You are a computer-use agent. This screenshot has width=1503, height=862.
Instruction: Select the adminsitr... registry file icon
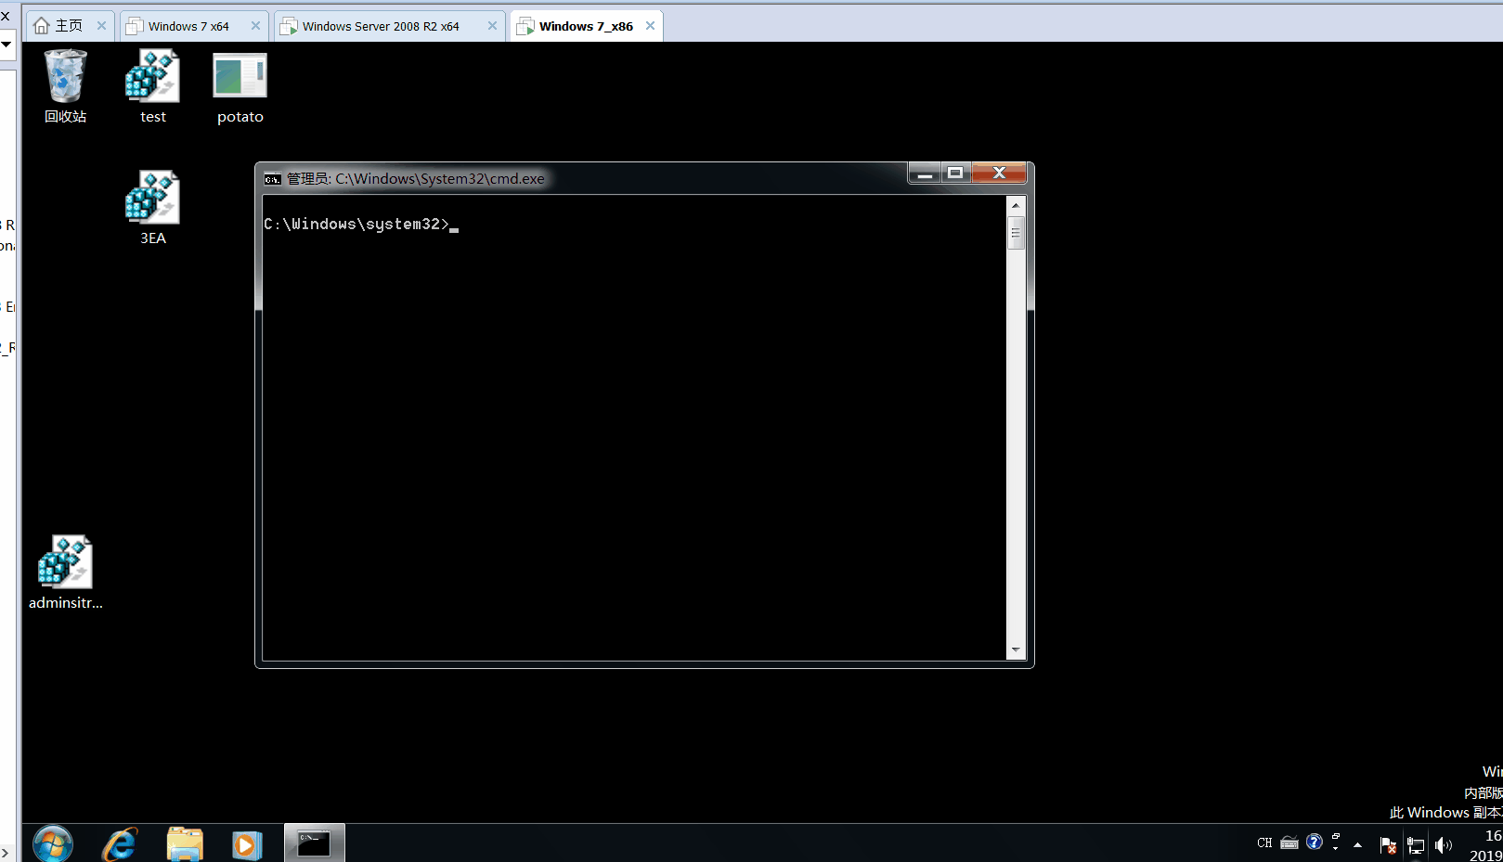point(65,563)
